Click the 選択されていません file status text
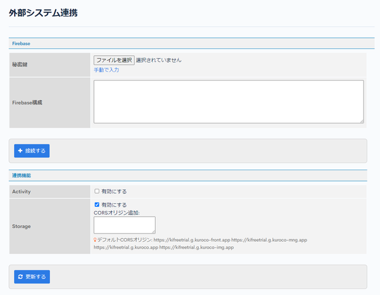Image resolution: width=380 pixels, height=295 pixels. [158, 60]
